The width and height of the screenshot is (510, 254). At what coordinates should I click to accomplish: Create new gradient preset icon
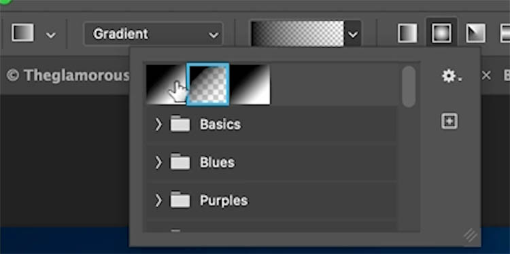coord(449,122)
